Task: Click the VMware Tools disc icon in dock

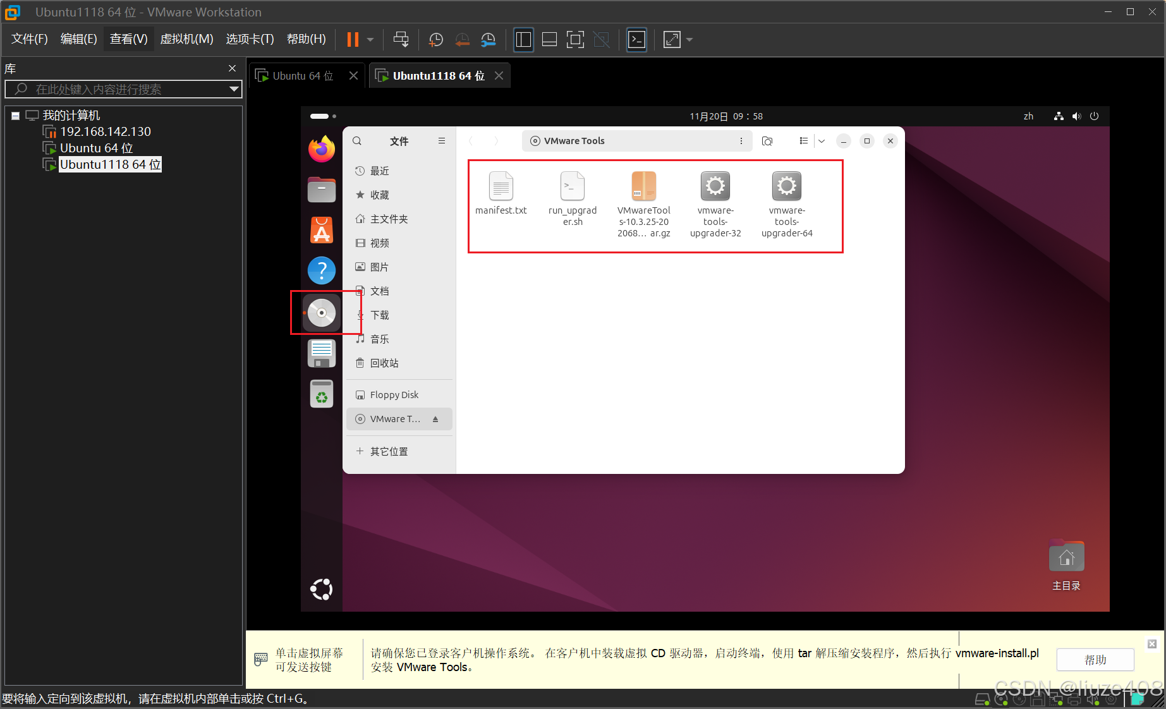Action: pos(322,313)
